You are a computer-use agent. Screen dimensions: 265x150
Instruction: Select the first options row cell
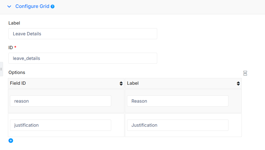coord(66,101)
